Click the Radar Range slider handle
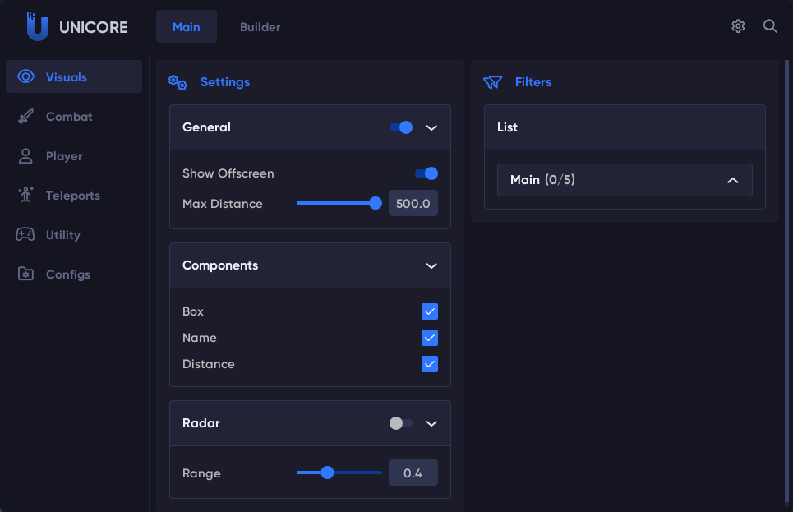 click(x=327, y=473)
